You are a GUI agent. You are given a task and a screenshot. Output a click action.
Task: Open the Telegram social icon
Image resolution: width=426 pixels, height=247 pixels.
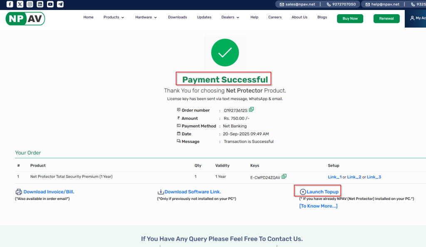pos(60,4)
